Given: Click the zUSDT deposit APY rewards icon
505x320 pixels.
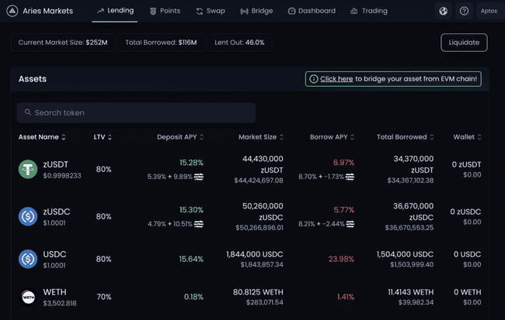Looking at the screenshot, I should (199, 177).
